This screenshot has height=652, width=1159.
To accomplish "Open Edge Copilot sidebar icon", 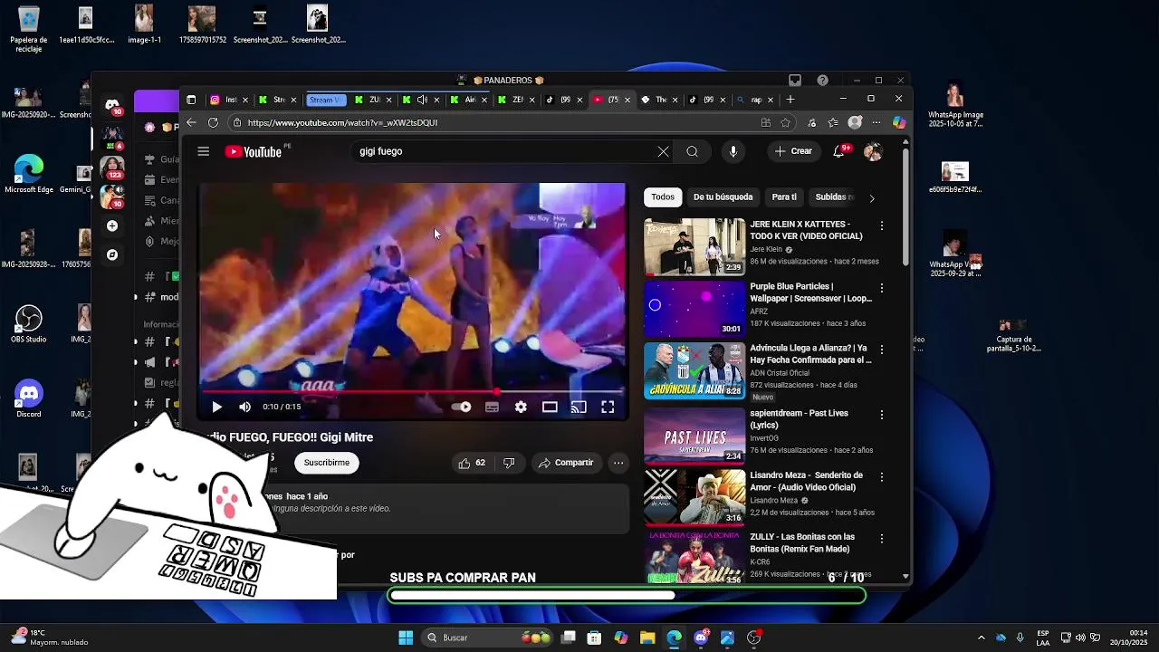I will pos(899,122).
